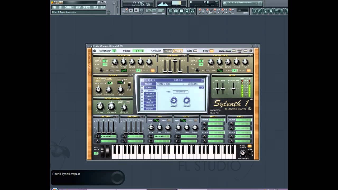Open the piano roll icon
This screenshot has width=338, height=190.
tap(181, 11)
